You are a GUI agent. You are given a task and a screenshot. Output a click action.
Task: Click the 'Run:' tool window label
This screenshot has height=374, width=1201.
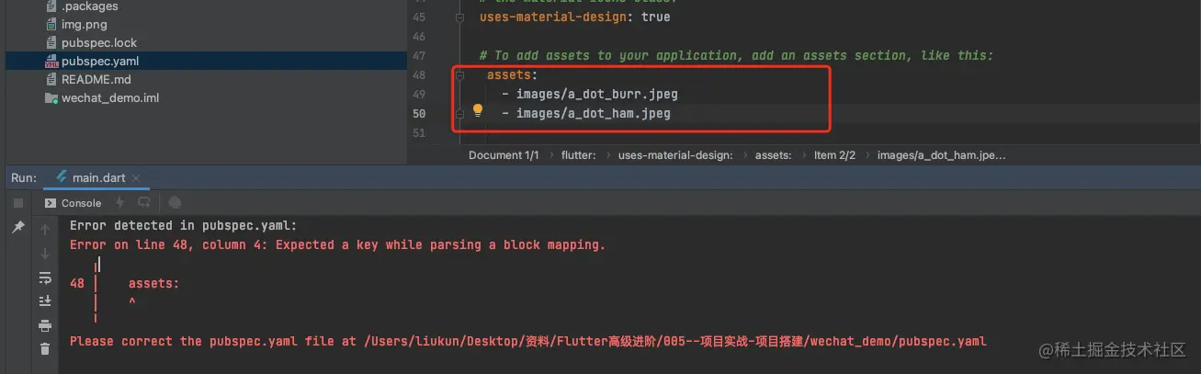[x=24, y=177]
